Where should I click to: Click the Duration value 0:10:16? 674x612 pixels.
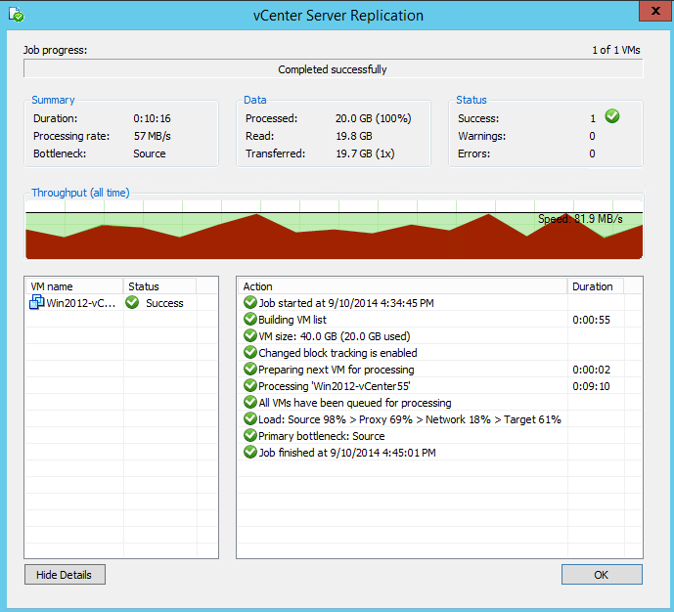click(152, 118)
